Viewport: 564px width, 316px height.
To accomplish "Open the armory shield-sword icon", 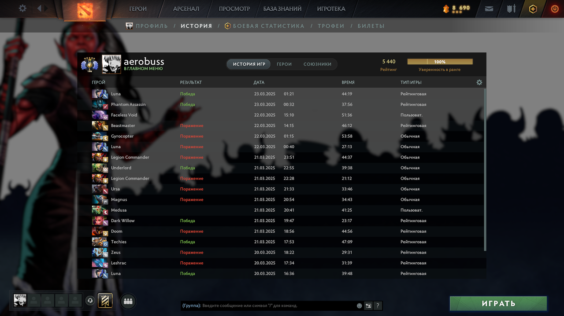I will tap(511, 8).
